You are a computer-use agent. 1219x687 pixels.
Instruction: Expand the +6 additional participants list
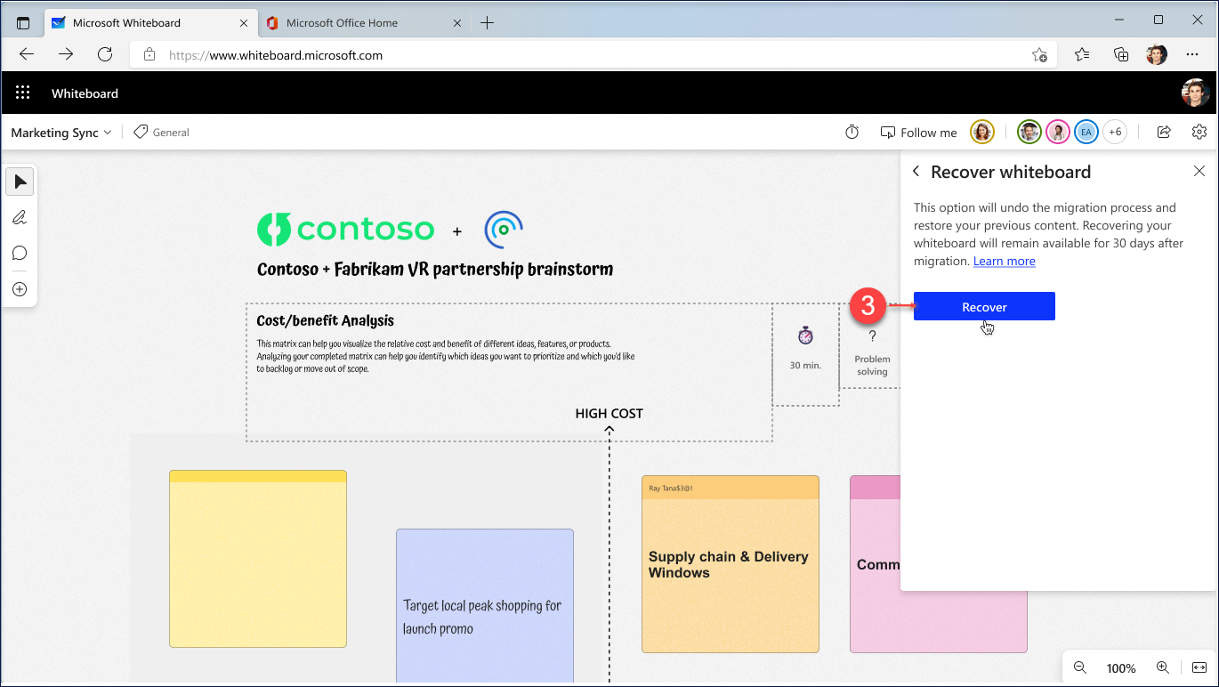point(1114,133)
